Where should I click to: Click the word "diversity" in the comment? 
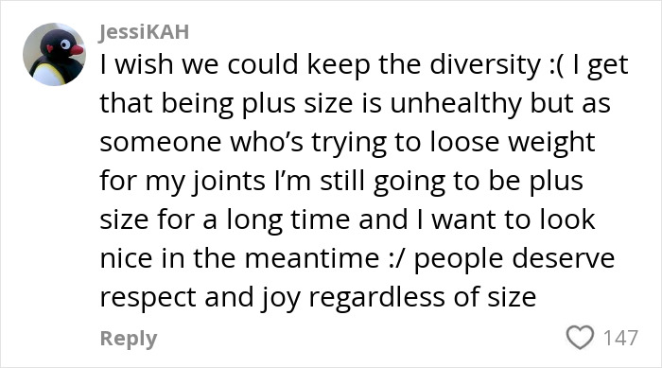[485, 64]
